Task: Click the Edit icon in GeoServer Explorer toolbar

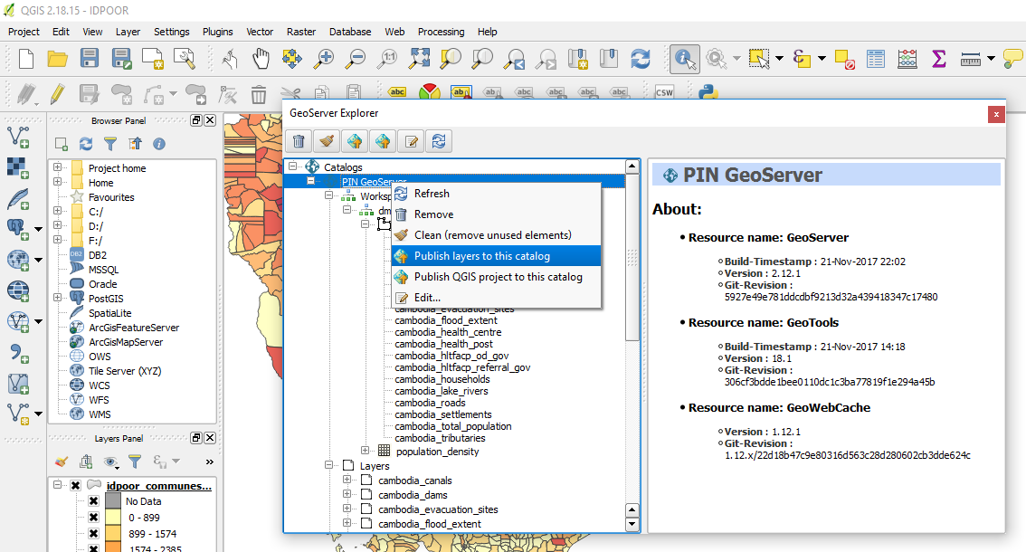Action: pyautogui.click(x=411, y=141)
